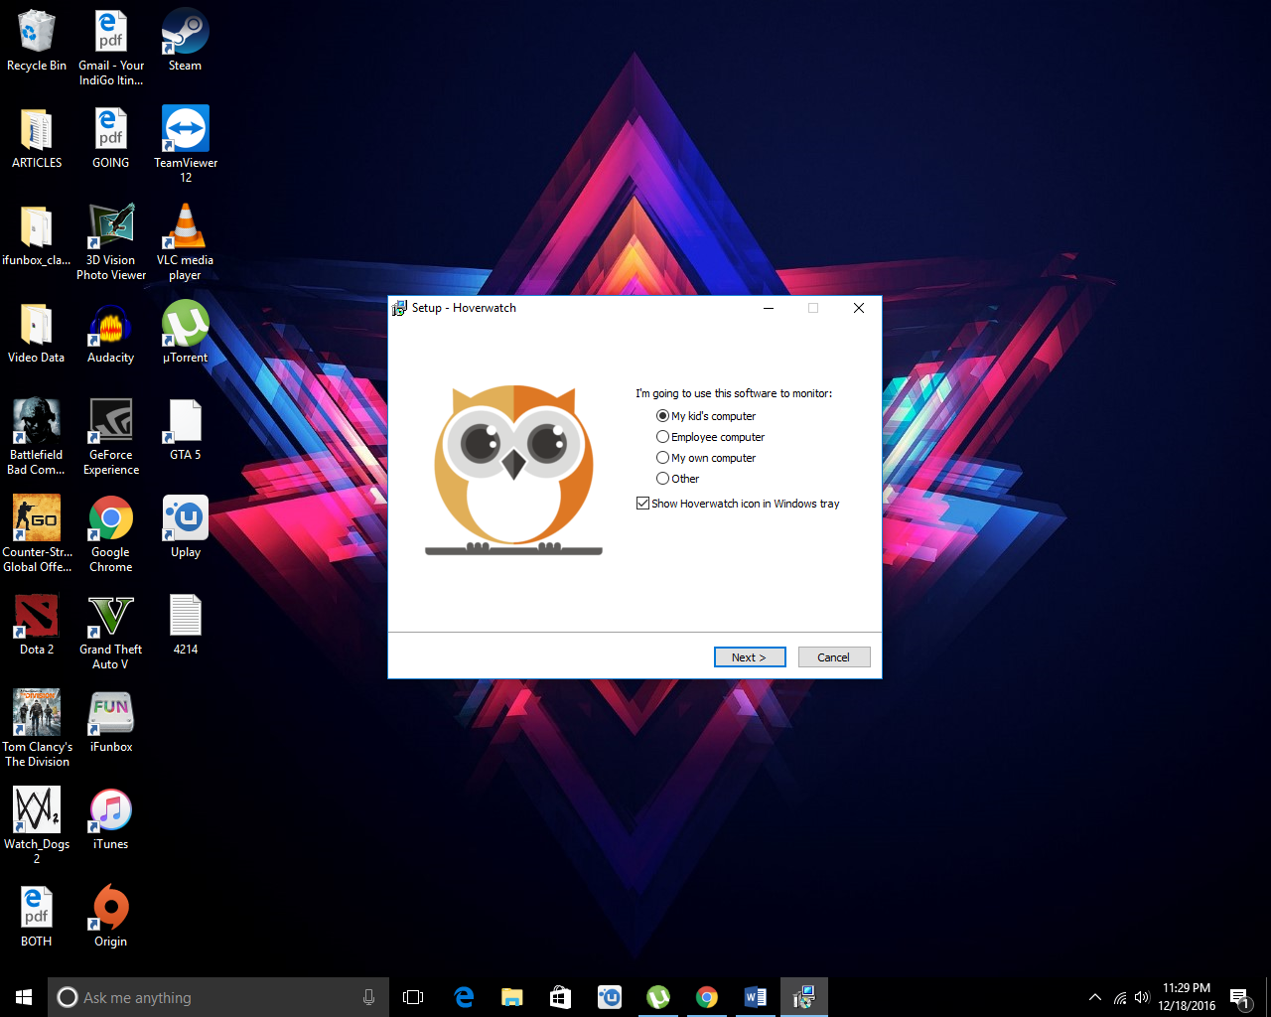Open the Action Center notifications icon
This screenshot has height=1017, width=1271.
tap(1239, 997)
